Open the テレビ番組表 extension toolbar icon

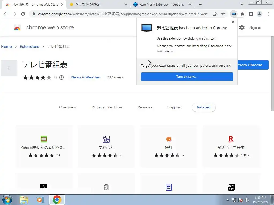234,14
